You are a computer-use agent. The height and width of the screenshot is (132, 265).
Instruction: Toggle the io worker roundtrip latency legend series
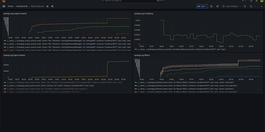[x=182, y=49]
